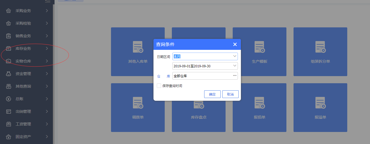Screen dimensions: 370x144
Task: Open warehouse picker ellipsis button
Action: click(x=235, y=76)
